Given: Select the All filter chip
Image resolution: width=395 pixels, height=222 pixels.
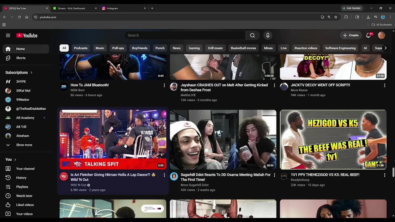Looking at the screenshot, I should tap(64, 48).
